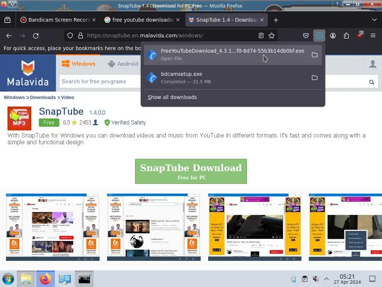Toggle the muted volume tray icon
The height and width of the screenshot is (287, 382).
click(316, 279)
